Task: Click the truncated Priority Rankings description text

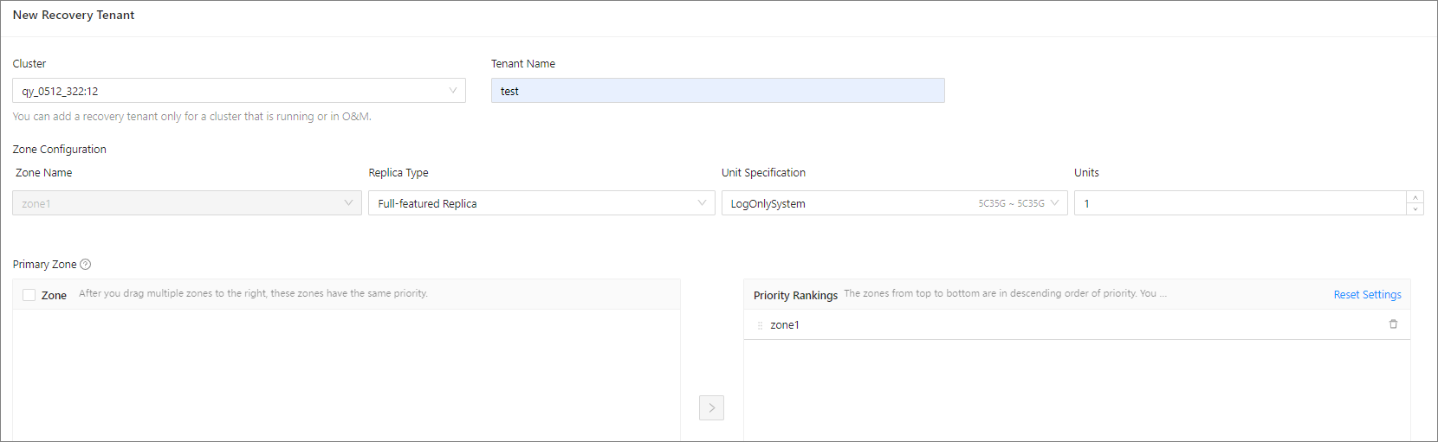Action: point(1005,294)
